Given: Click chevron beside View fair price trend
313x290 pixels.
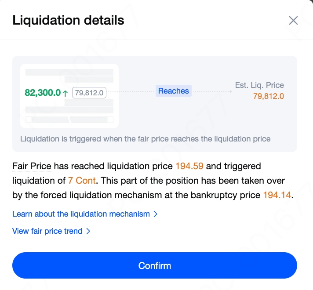Looking at the screenshot, I should [x=88, y=231].
